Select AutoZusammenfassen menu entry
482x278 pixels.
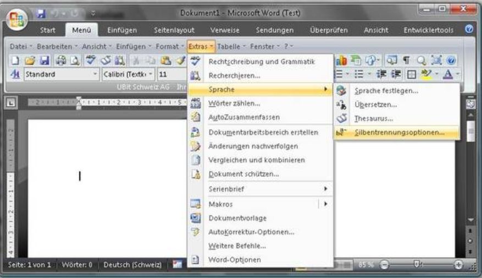pyautogui.click(x=261, y=117)
